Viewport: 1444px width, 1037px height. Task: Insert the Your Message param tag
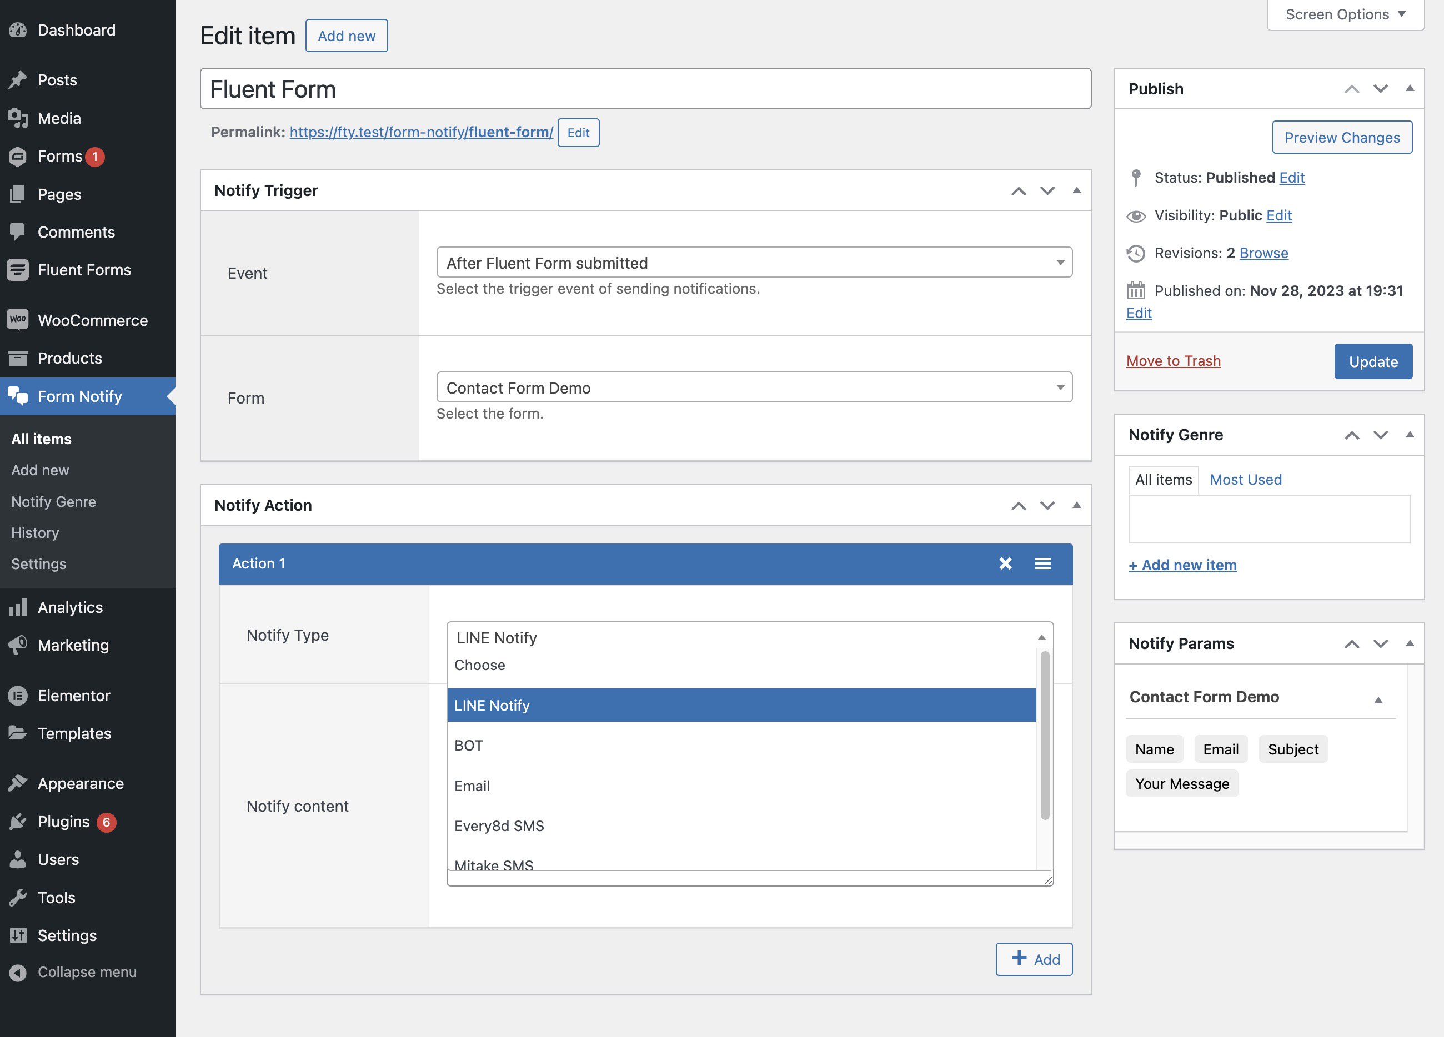point(1182,784)
